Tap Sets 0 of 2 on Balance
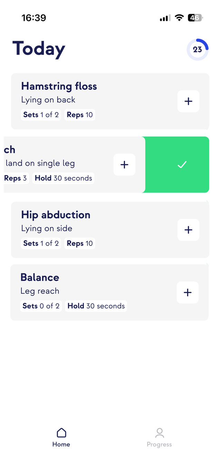Viewport: 221px width, 471px height. [41, 306]
